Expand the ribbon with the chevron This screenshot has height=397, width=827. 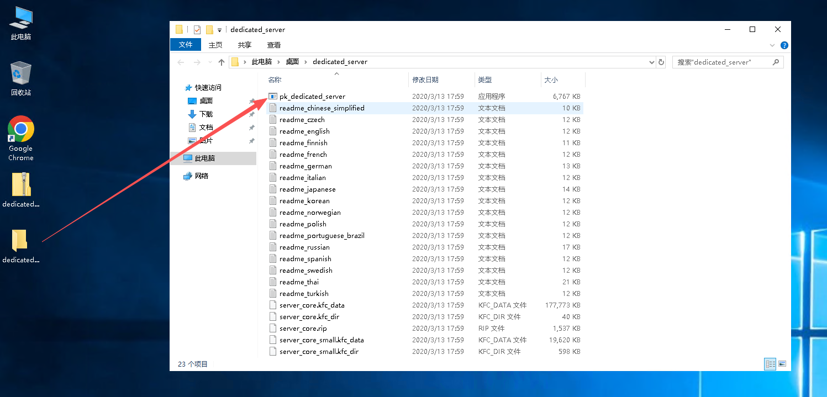(x=772, y=45)
